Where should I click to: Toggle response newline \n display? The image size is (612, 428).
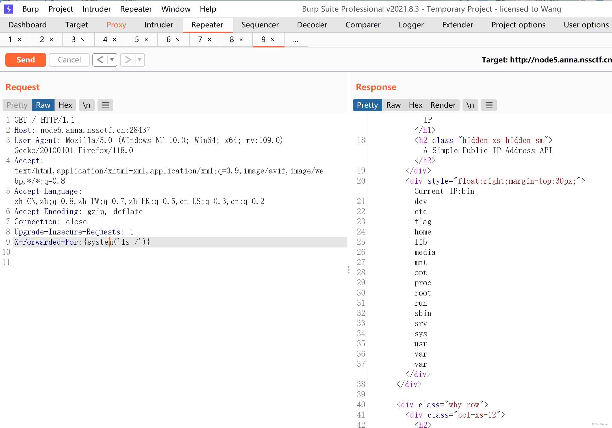click(x=470, y=105)
